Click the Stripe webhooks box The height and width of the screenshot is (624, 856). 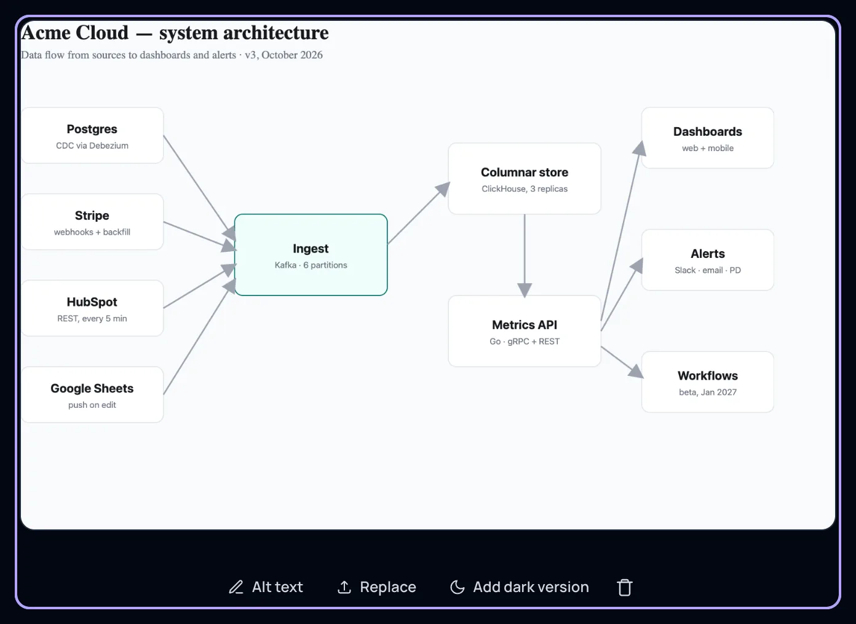pos(92,222)
